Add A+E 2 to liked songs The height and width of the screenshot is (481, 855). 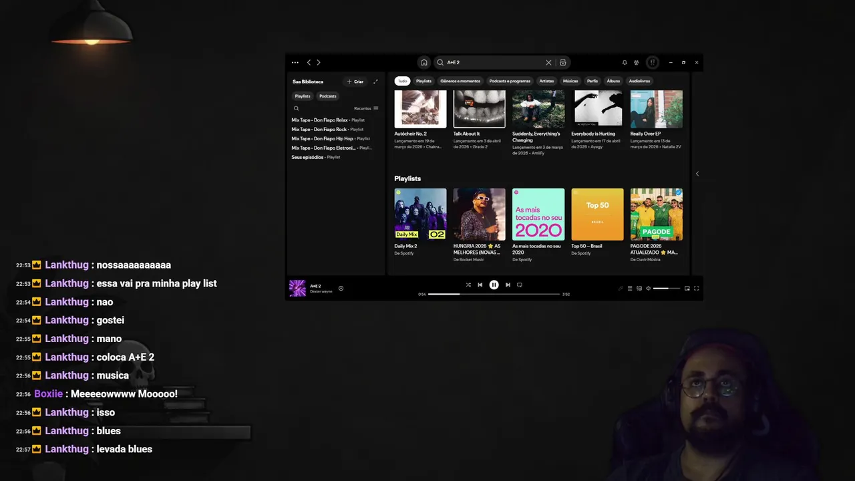341,289
